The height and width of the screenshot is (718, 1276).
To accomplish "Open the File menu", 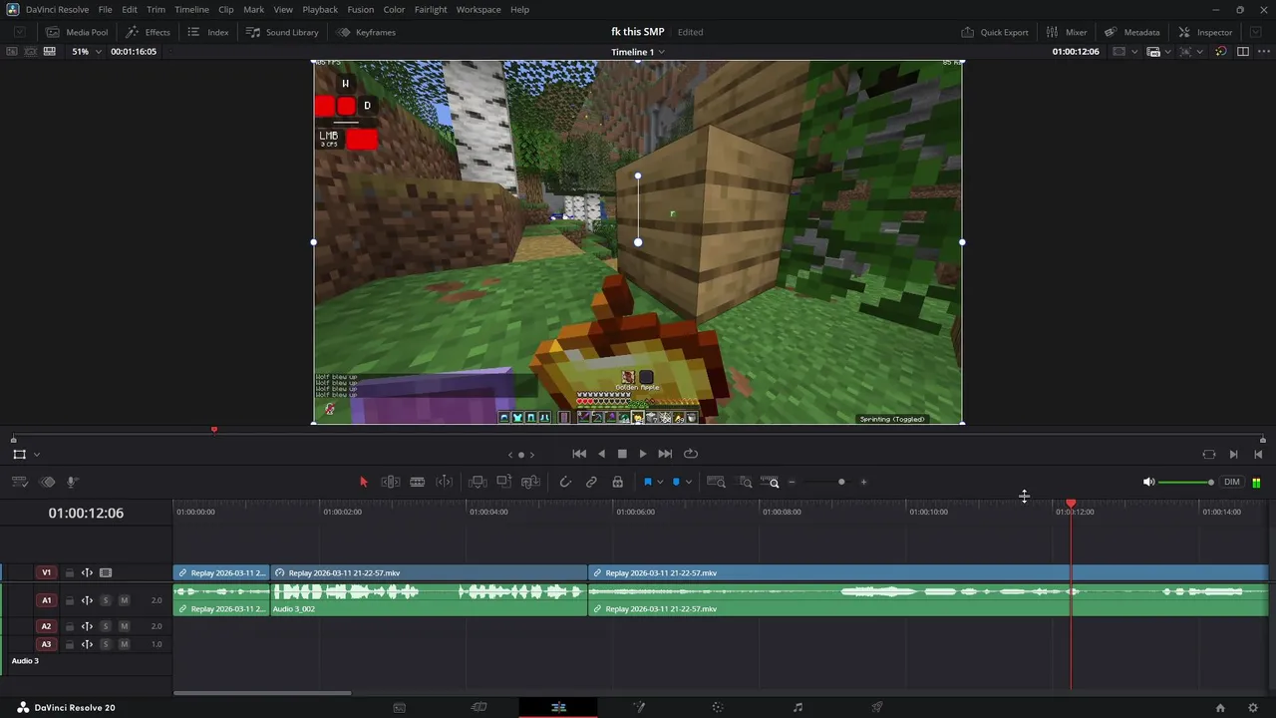I will pyautogui.click(x=105, y=9).
